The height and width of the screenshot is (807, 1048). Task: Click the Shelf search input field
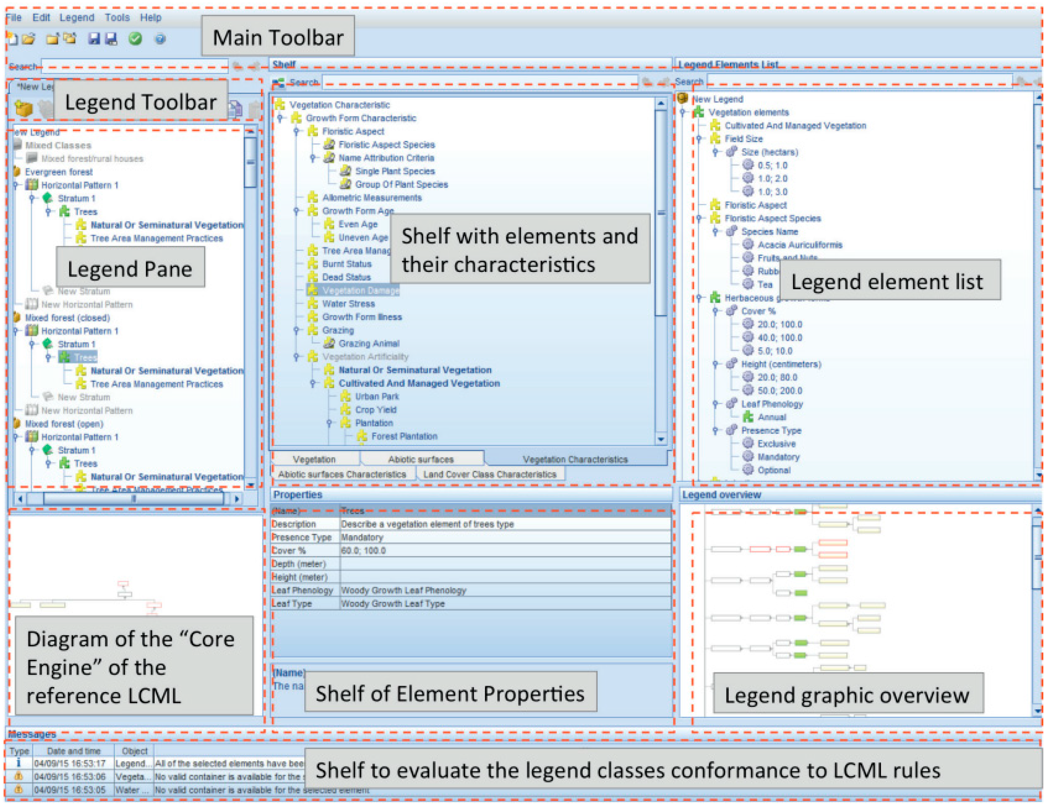(x=480, y=83)
